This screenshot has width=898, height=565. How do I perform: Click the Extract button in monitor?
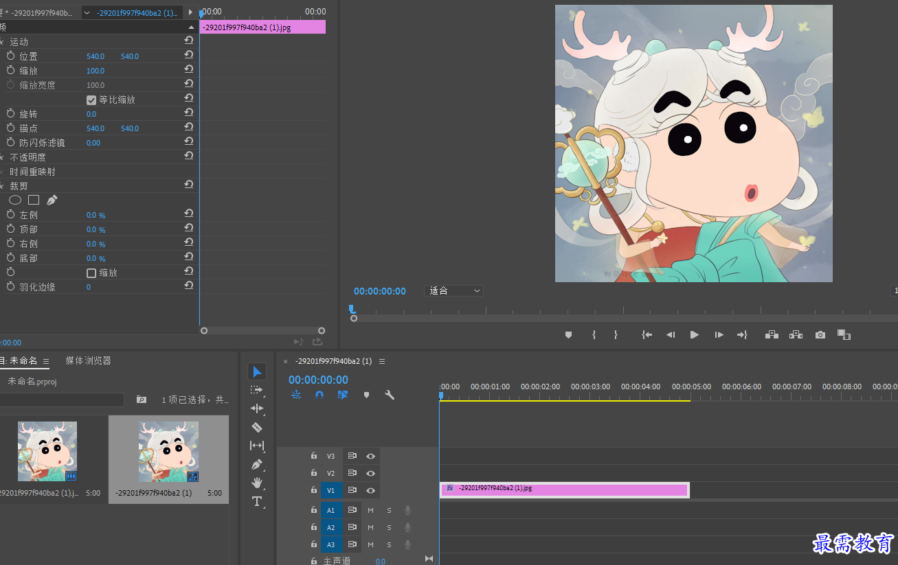coord(796,334)
